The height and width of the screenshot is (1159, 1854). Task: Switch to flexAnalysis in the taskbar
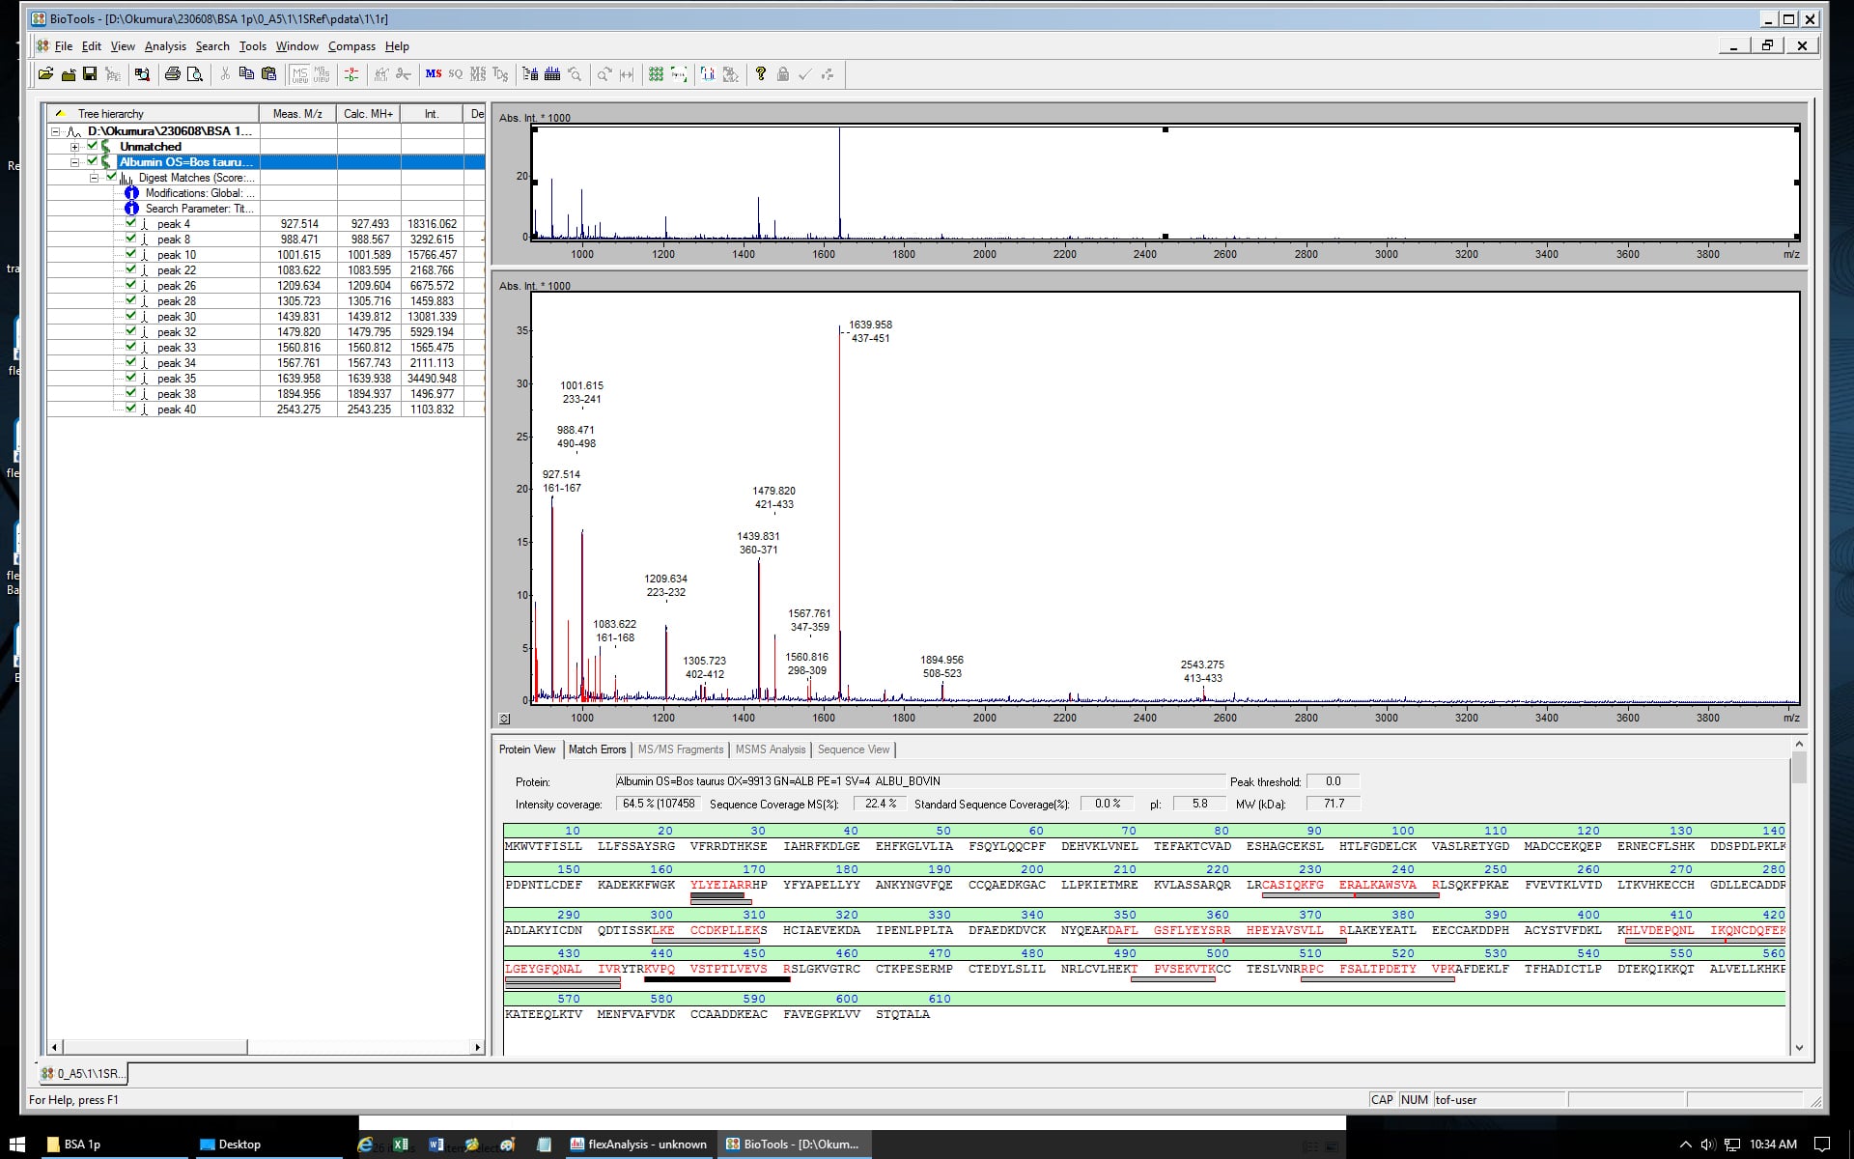[x=638, y=1145]
